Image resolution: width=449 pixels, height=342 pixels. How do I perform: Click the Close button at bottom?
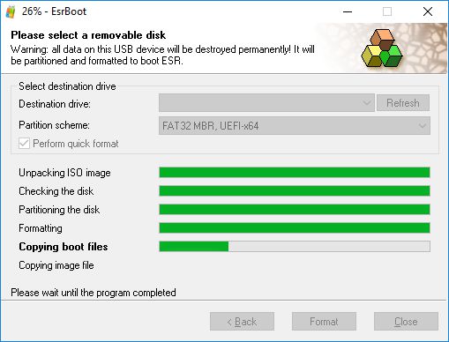coord(406,322)
